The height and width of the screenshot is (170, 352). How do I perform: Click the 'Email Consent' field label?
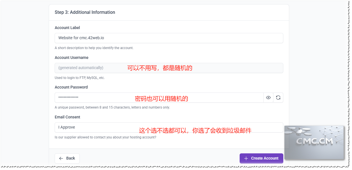pos(67,117)
